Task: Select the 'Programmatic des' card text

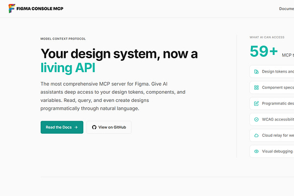Action: (278, 103)
